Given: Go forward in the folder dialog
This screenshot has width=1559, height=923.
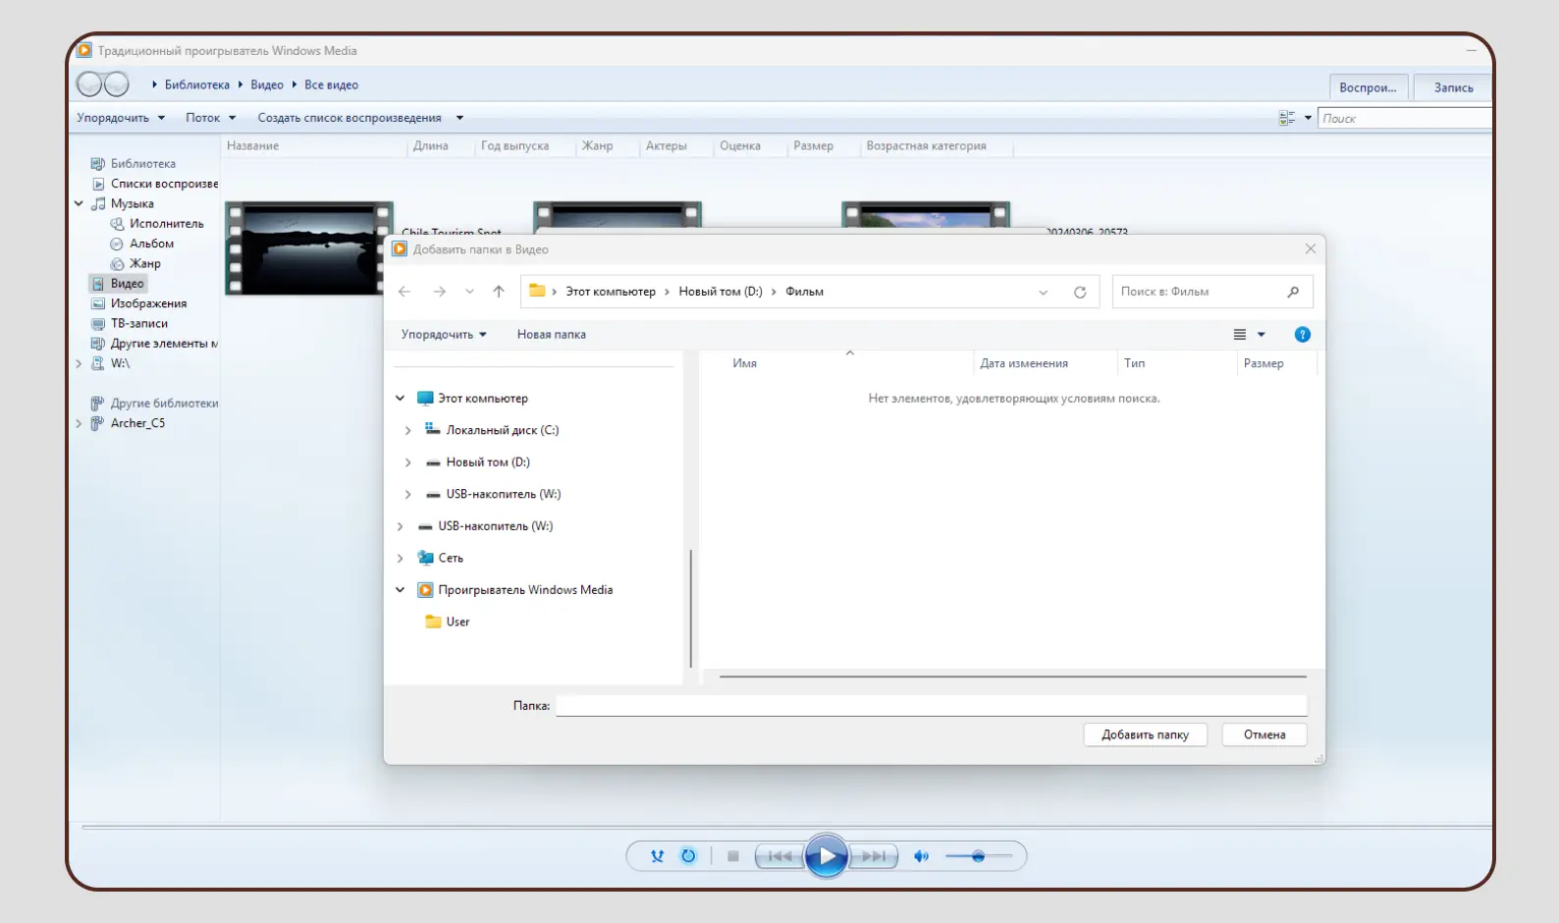Looking at the screenshot, I should coord(439,292).
